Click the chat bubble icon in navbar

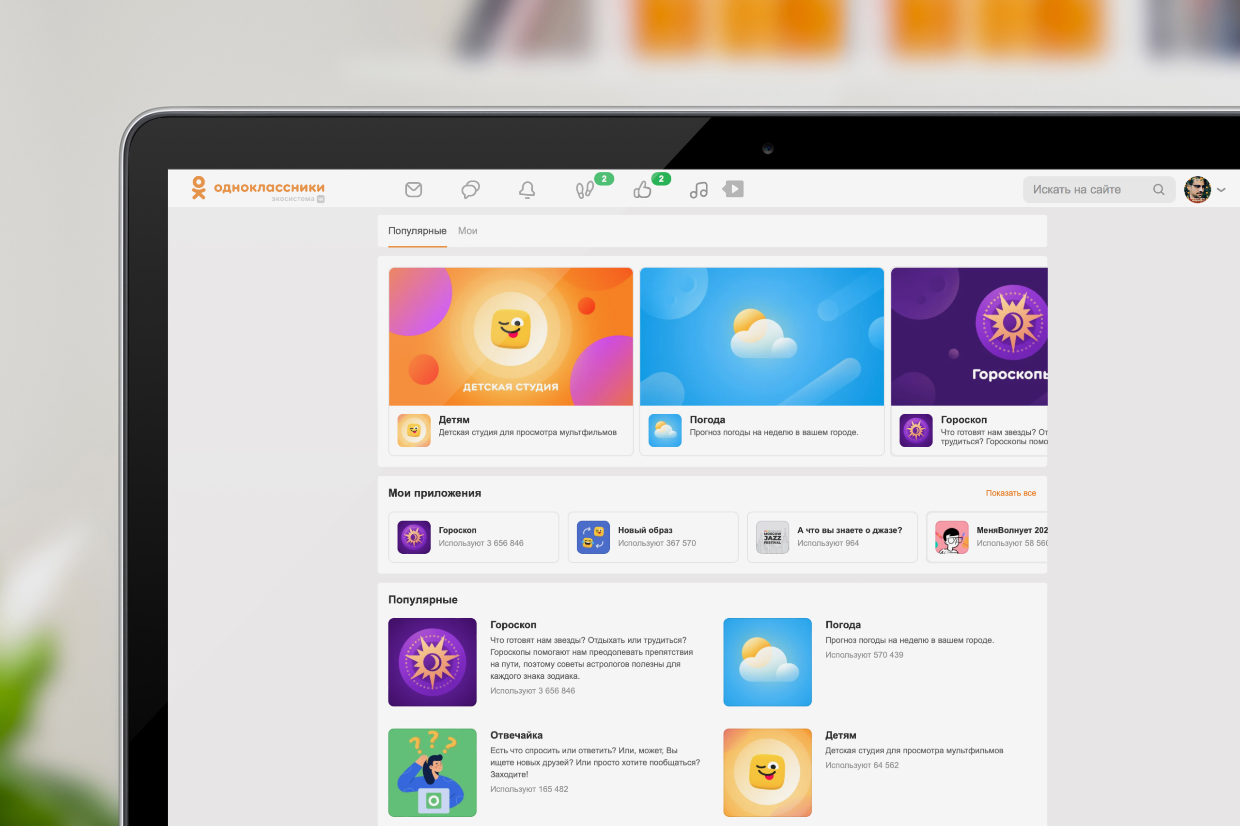point(471,189)
